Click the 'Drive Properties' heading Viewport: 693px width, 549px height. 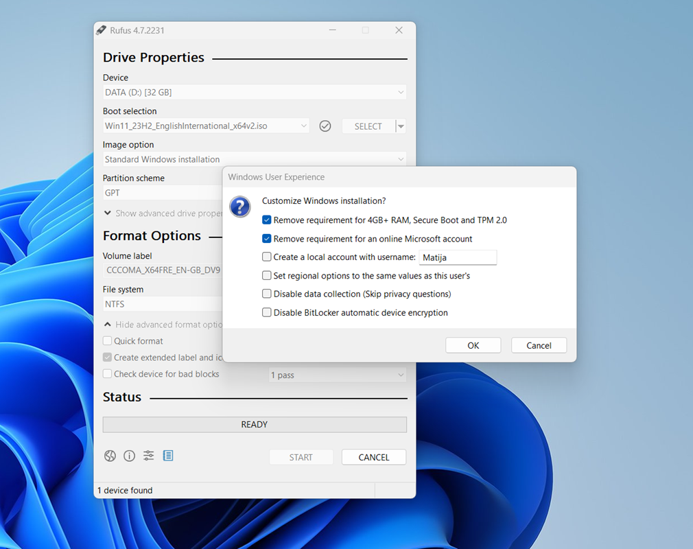click(154, 58)
